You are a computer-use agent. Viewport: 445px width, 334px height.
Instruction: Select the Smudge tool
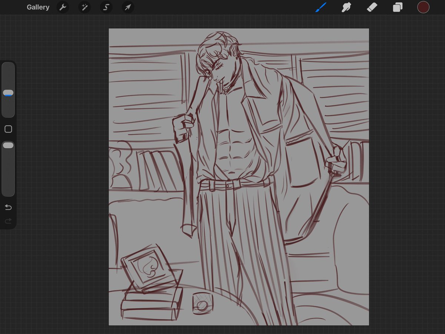pos(346,7)
